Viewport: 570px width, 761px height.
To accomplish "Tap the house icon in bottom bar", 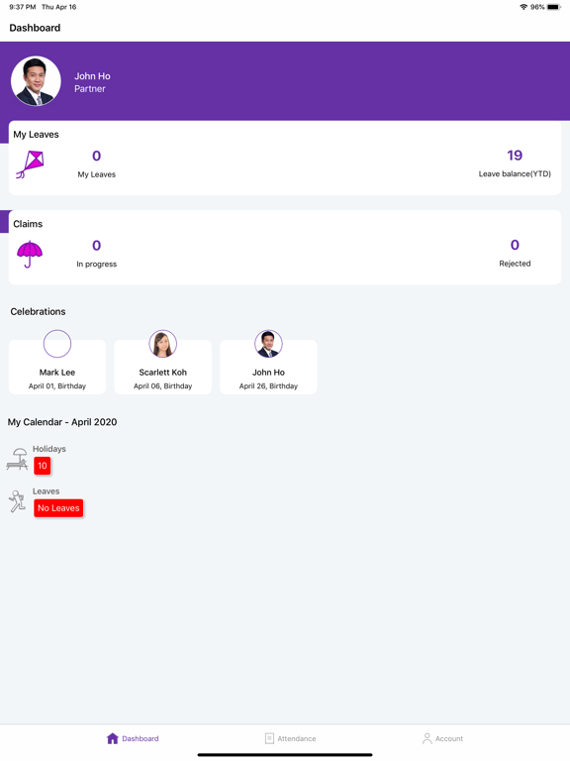I will [x=113, y=738].
